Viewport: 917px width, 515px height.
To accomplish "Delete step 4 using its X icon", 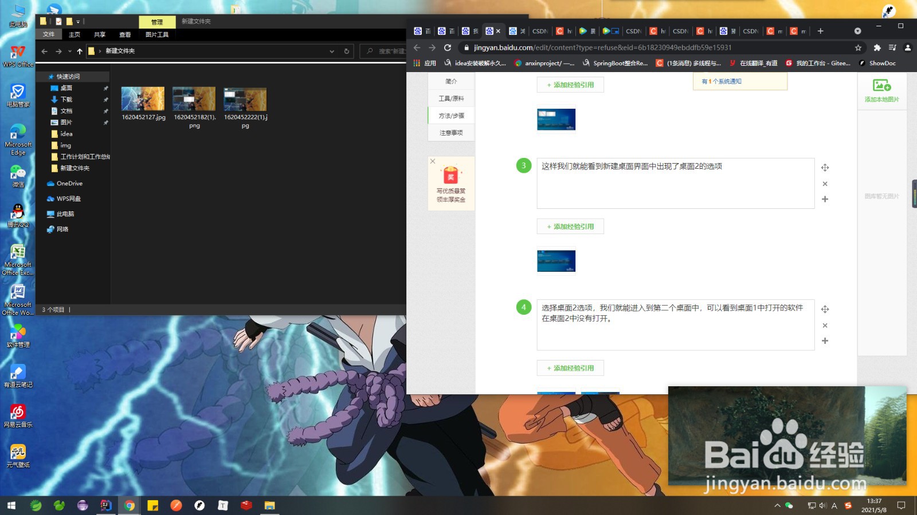I will point(825,325).
